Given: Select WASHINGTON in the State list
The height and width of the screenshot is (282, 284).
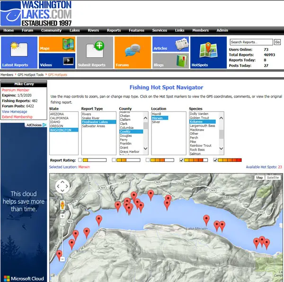Looking at the screenshot, I should pos(64,130).
